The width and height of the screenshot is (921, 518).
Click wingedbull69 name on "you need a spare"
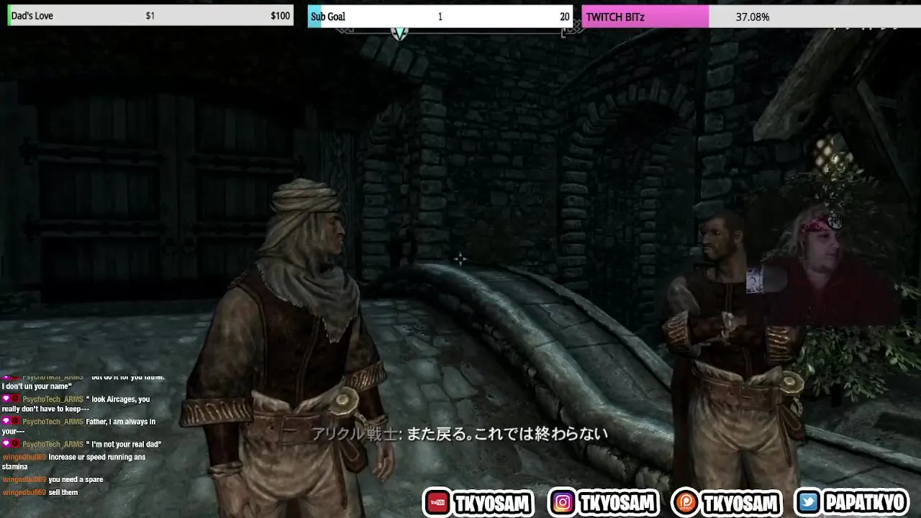pos(24,479)
